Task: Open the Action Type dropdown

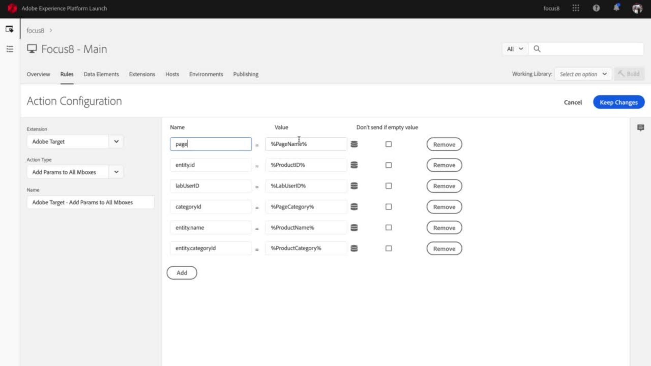Action: click(x=116, y=172)
